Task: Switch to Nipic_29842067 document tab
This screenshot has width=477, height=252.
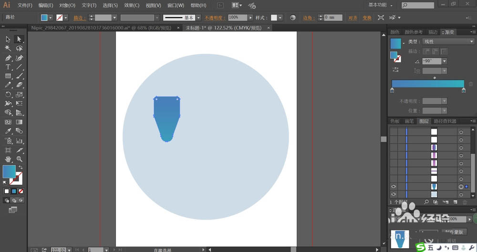Action: [x=101, y=28]
